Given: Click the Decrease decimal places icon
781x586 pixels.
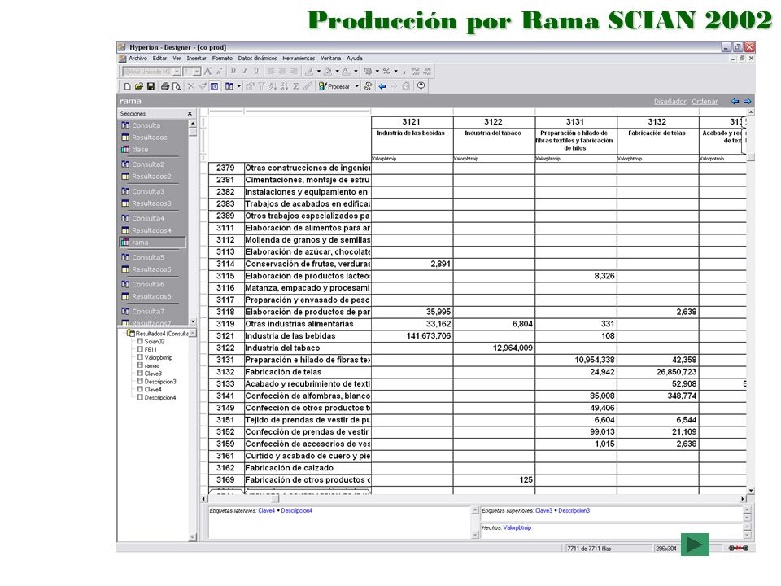Looking at the screenshot, I should [x=427, y=72].
